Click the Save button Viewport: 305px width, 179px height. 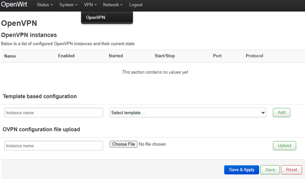coord(270,170)
